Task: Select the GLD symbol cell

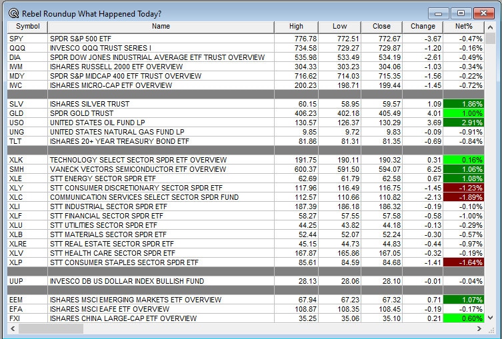Action: click(27, 113)
